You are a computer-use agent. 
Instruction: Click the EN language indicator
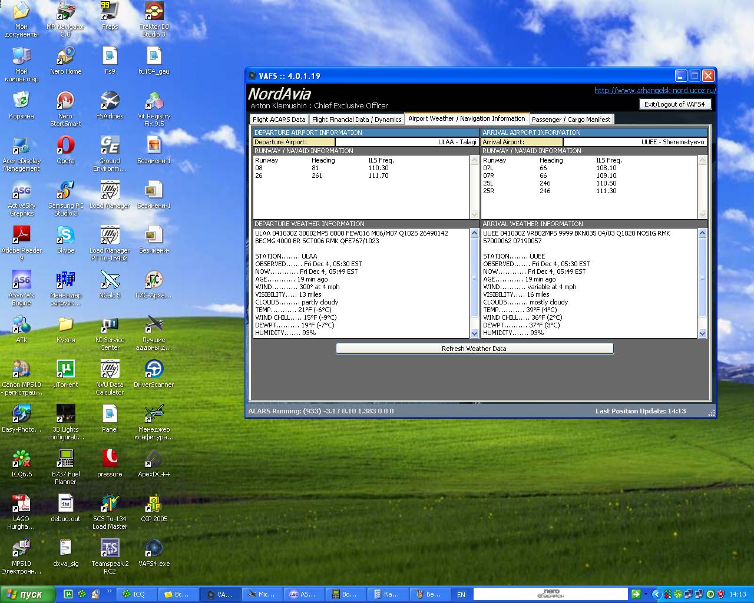point(461,595)
